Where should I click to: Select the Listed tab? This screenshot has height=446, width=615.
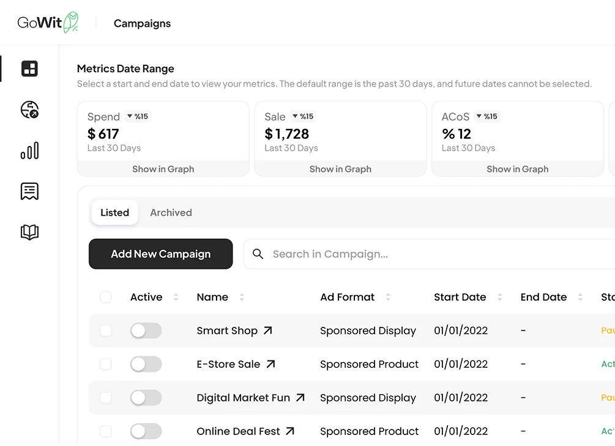pos(114,213)
